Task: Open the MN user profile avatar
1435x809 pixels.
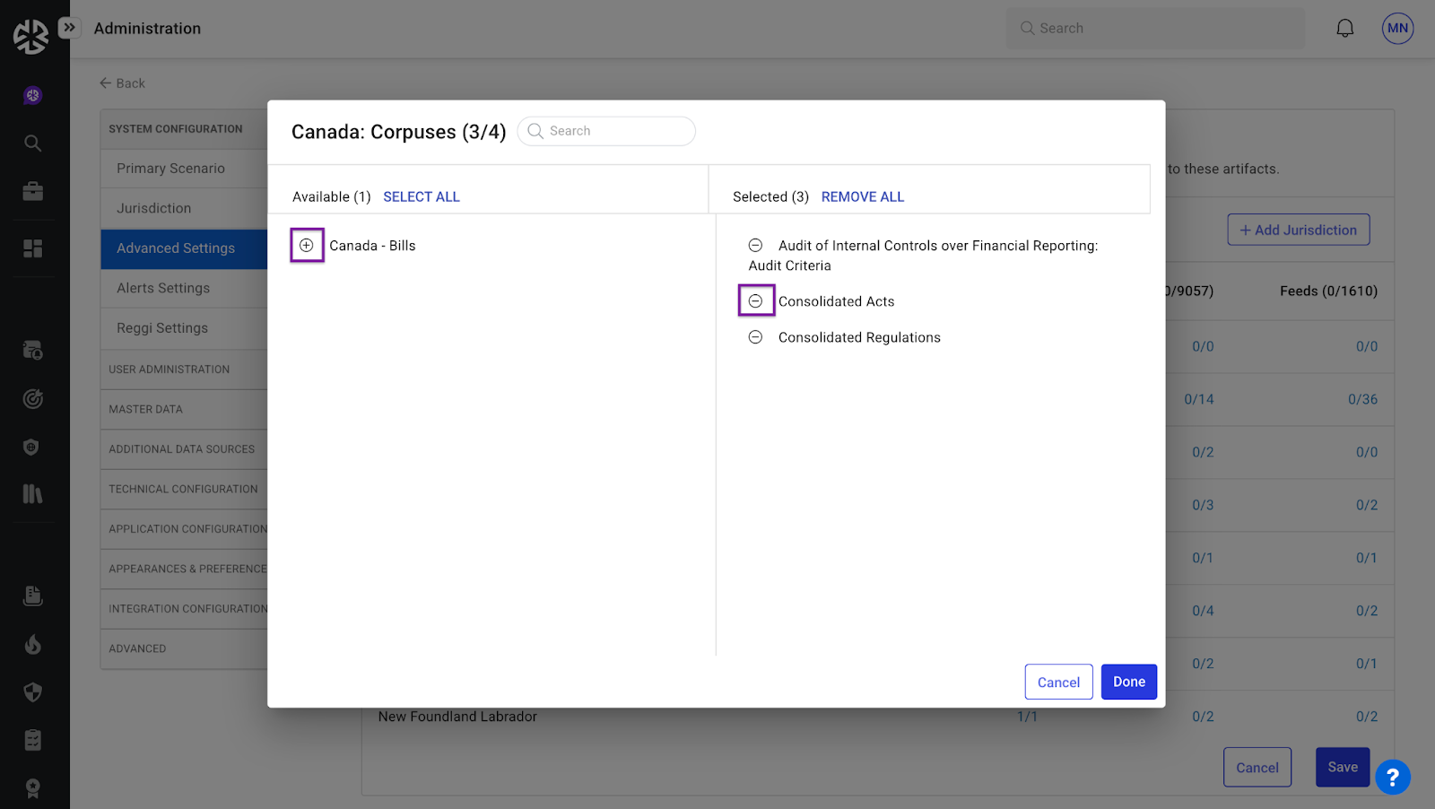Action: [x=1397, y=29]
